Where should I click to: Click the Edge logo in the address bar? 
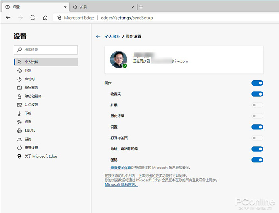tap(59, 18)
